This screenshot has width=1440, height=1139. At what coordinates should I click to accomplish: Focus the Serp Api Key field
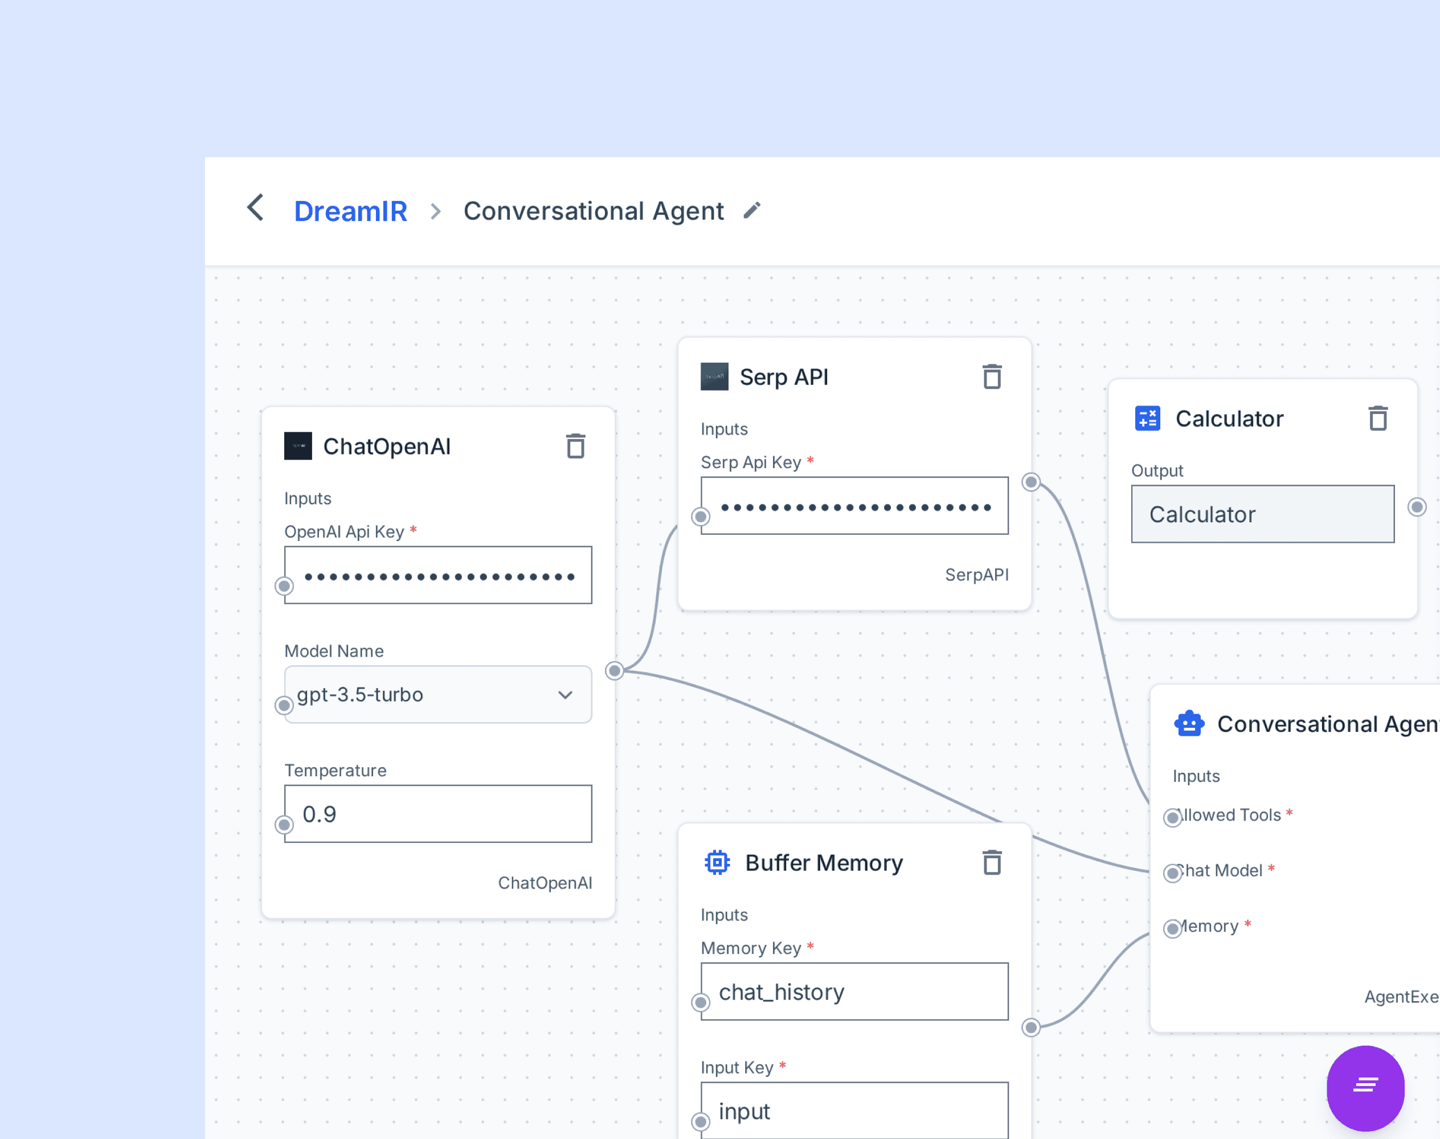coord(854,506)
